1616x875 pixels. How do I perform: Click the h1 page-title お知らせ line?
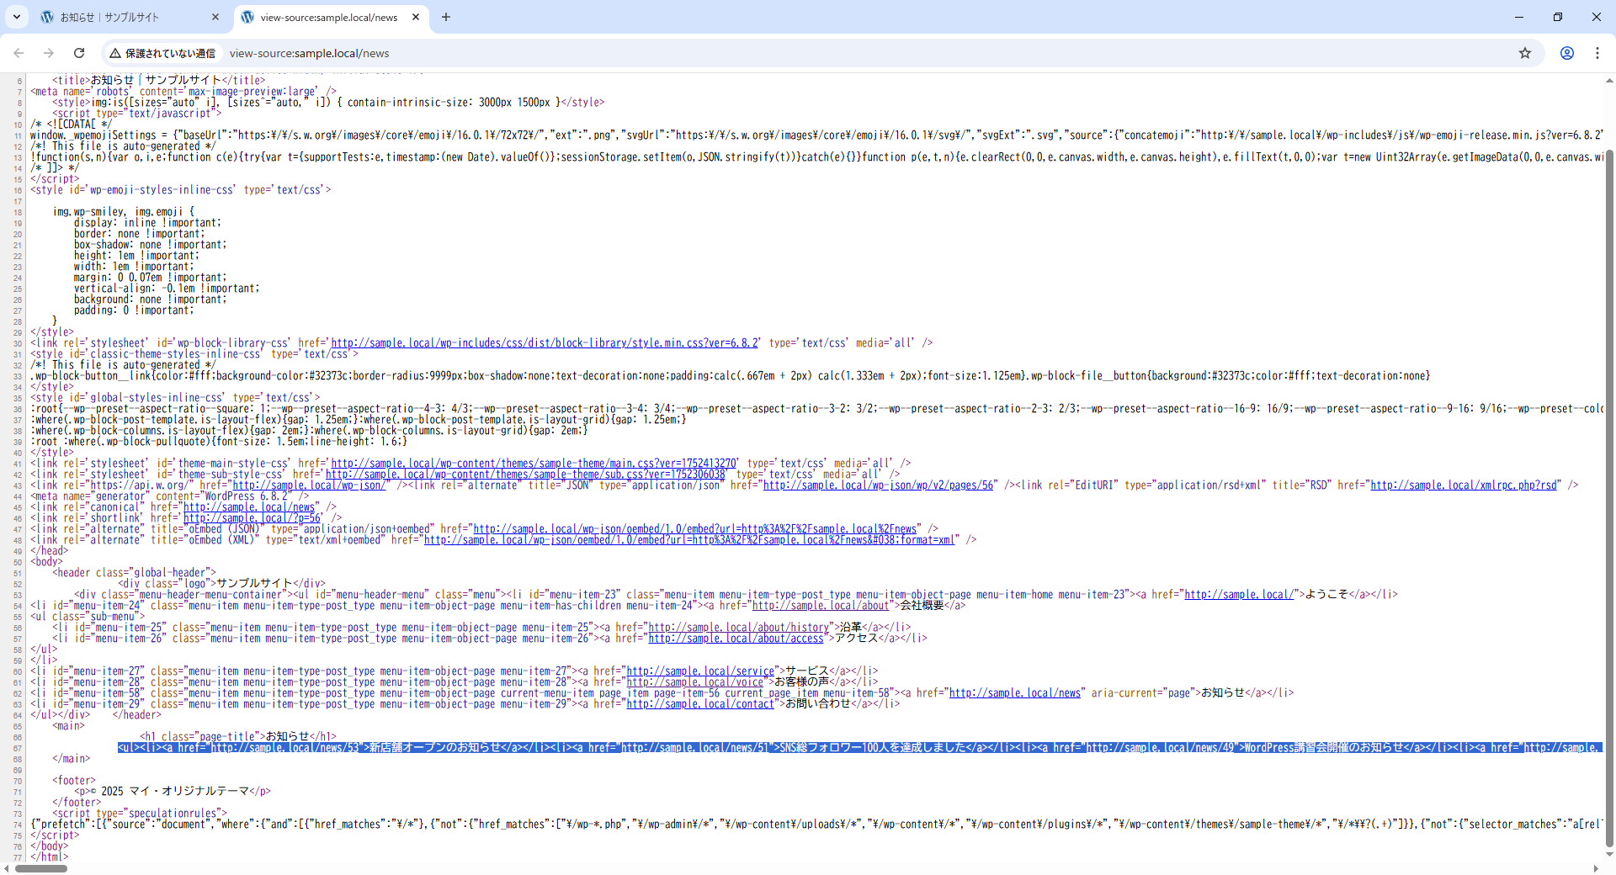tap(238, 737)
